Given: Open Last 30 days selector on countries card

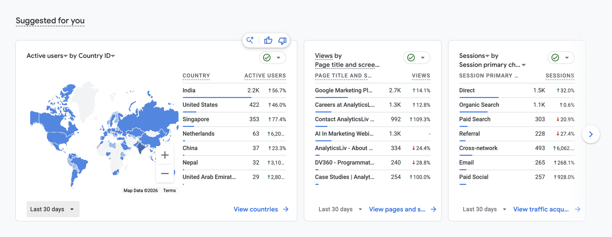Looking at the screenshot, I should tap(53, 209).
